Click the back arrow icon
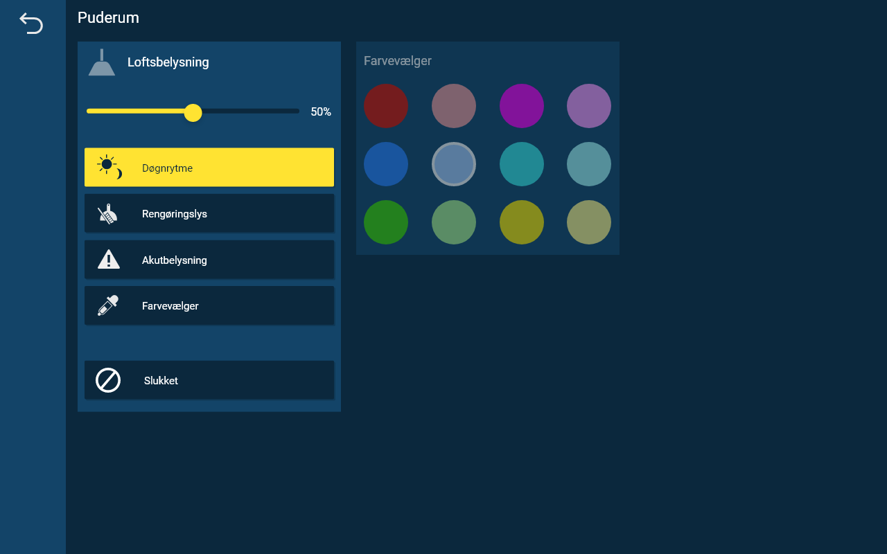This screenshot has width=887, height=554. pyautogui.click(x=31, y=24)
